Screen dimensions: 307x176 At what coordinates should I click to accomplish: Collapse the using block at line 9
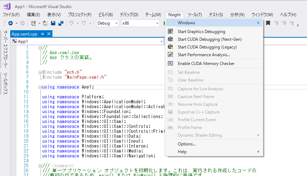click(40, 87)
